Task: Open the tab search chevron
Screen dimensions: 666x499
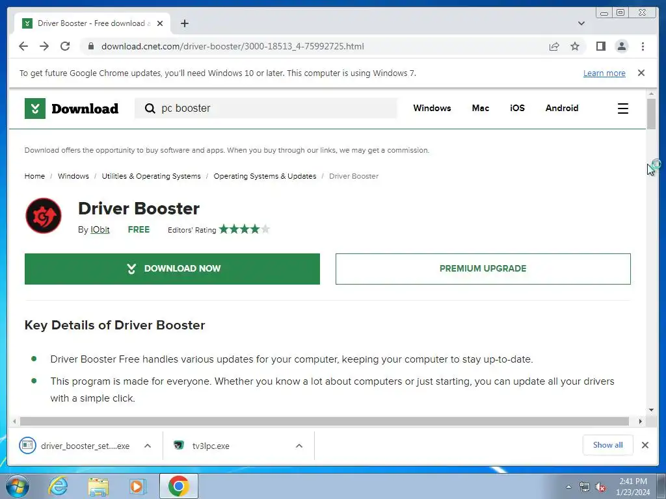Action: [581, 23]
